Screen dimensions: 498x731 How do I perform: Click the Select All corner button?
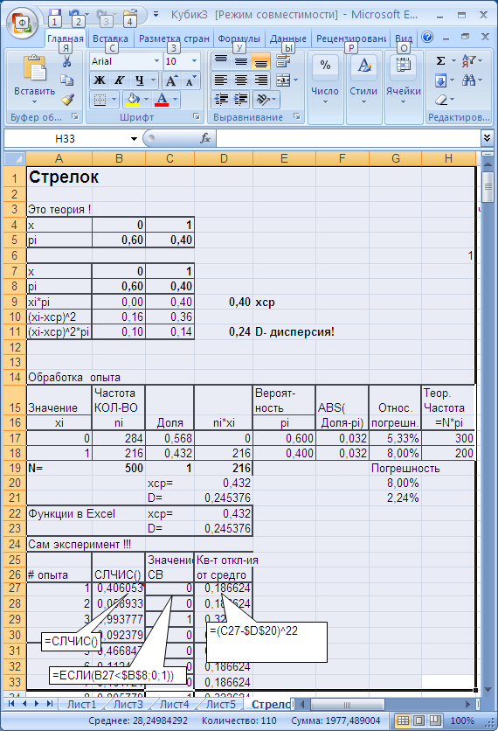point(15,159)
